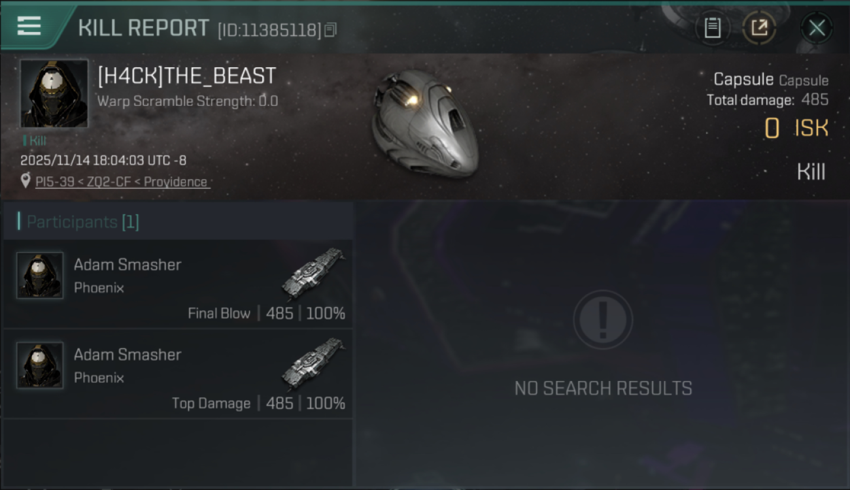Click the KILL REPORT title
Viewport: 850px width, 490px height.
click(143, 28)
